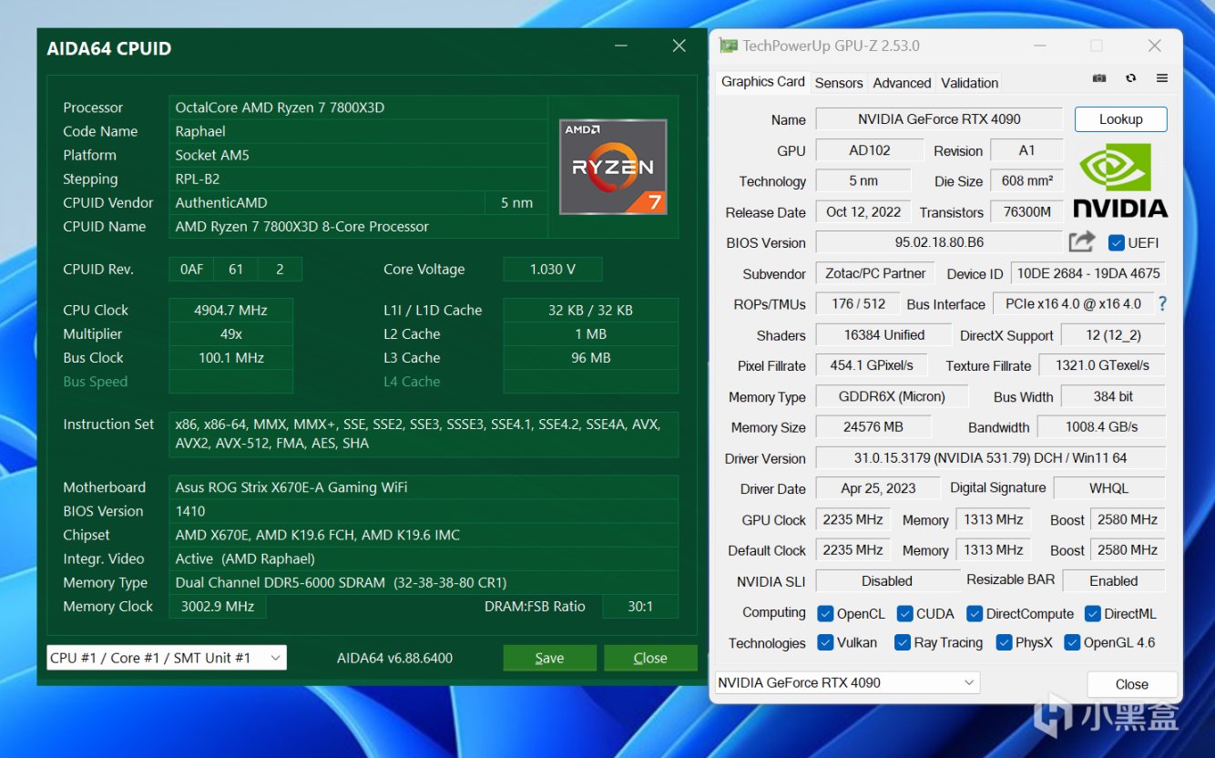Toggle the Vulkan checkbox
This screenshot has height=758, width=1215.
[825, 643]
